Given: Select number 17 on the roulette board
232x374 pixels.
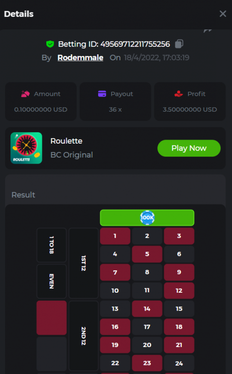Looking at the screenshot, I should coord(147,327).
